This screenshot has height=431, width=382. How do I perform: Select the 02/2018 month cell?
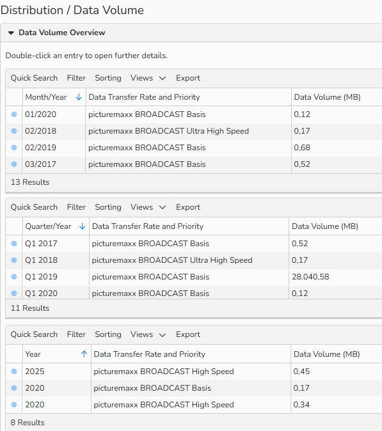41,131
